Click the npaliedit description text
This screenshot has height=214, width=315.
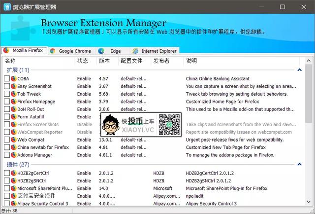click(x=195, y=196)
